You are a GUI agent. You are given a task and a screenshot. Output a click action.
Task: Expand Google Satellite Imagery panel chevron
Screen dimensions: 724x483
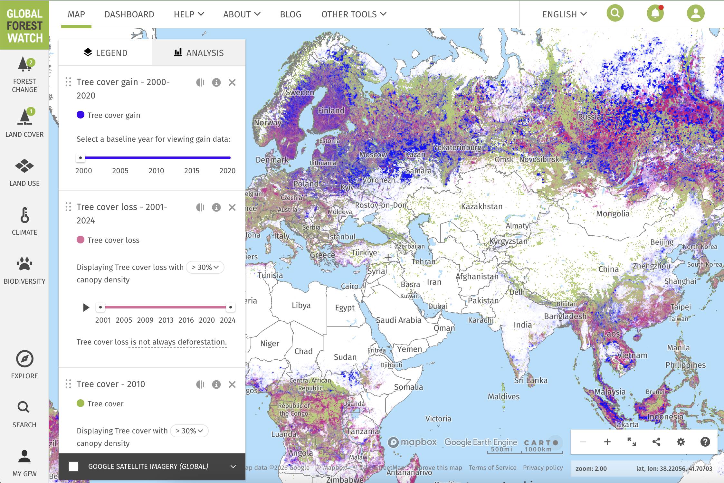[233, 466]
